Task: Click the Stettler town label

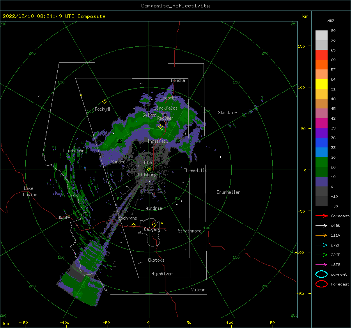Action: pyautogui.click(x=227, y=113)
